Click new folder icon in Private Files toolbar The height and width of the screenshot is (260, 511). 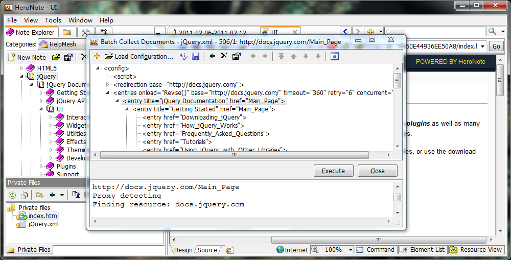pos(40,195)
